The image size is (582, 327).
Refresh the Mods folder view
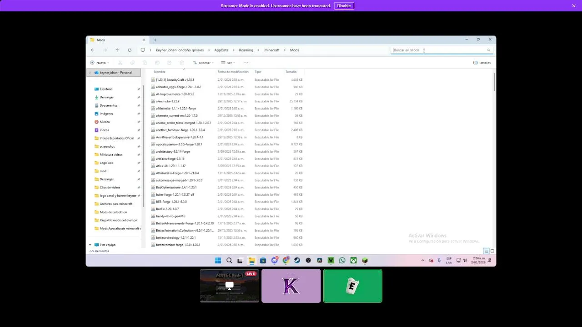click(x=130, y=50)
